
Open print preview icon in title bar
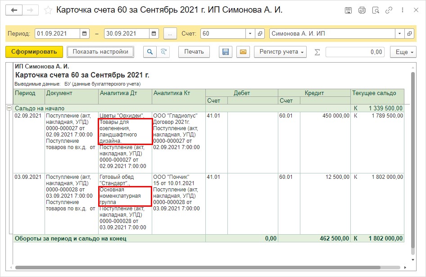(376, 10)
